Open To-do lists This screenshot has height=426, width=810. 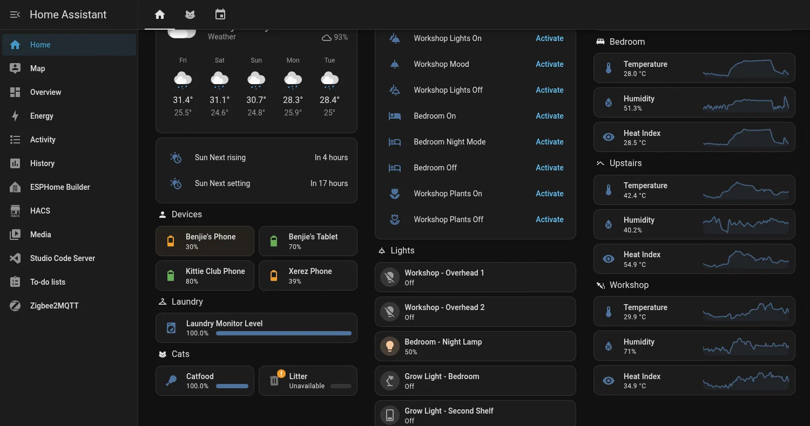tap(69, 282)
